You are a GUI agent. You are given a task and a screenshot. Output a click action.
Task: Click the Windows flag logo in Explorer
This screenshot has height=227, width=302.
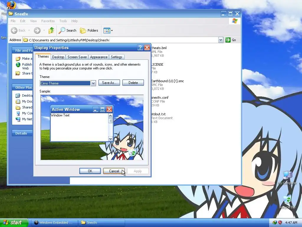(235, 21)
